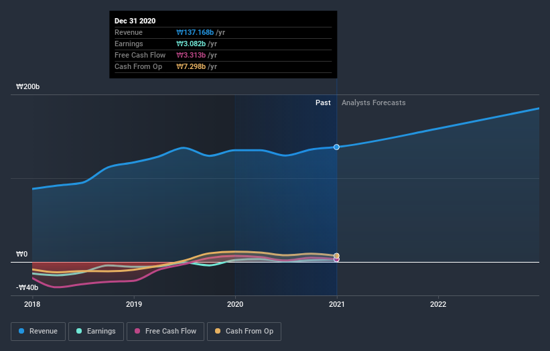The width and height of the screenshot is (550, 351).
Task: Click the ₩7.298b cash from op value
Action: 191,66
